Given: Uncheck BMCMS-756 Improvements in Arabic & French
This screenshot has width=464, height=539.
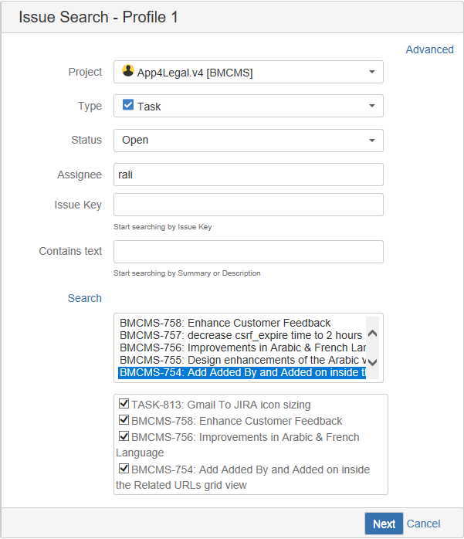Looking at the screenshot, I should tap(124, 436).
